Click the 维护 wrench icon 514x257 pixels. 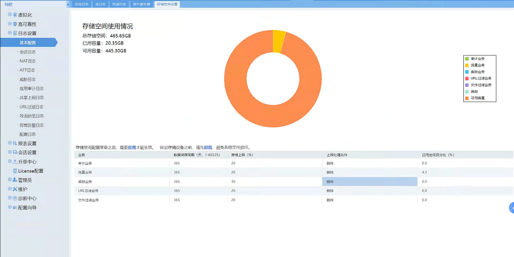point(15,189)
